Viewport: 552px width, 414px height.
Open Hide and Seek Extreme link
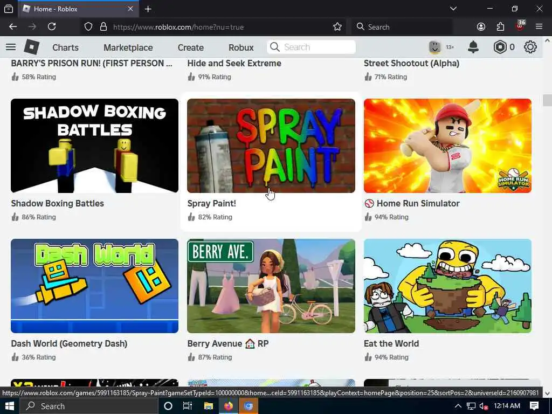(234, 63)
